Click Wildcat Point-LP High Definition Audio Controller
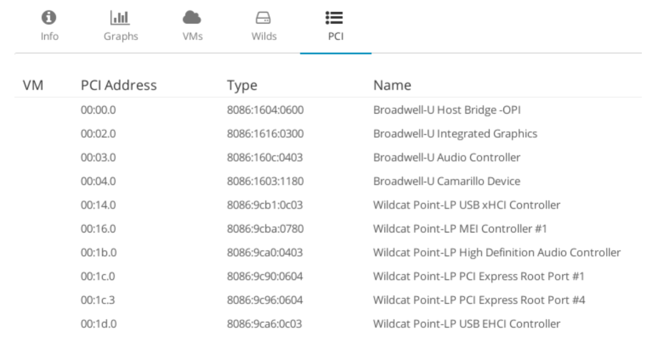The image size is (650, 343). (497, 252)
